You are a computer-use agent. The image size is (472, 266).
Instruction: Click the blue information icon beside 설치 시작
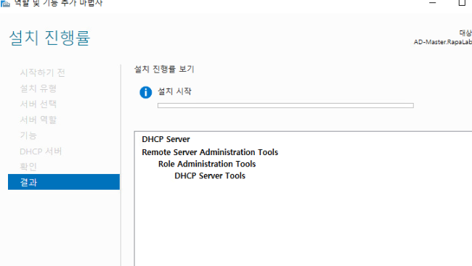(146, 92)
